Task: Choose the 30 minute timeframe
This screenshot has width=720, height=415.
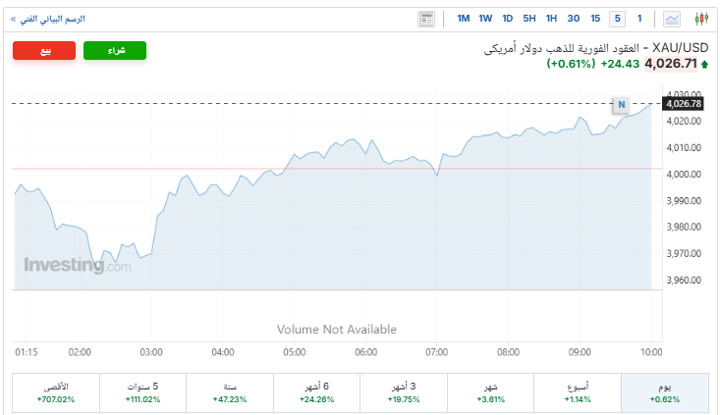Action: pyautogui.click(x=573, y=19)
